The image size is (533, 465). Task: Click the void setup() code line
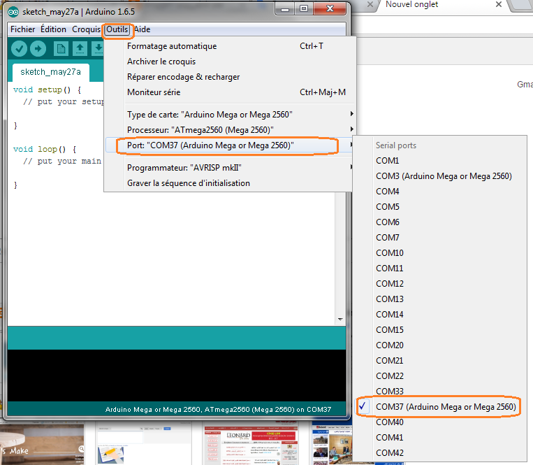(x=47, y=90)
